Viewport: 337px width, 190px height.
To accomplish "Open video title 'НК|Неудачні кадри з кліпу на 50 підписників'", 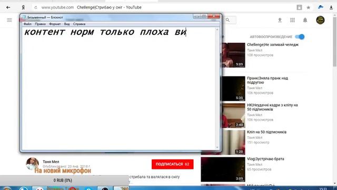I will click(272, 107).
